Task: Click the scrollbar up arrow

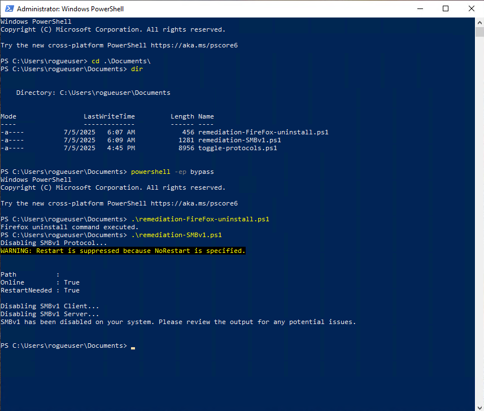Action: pyautogui.click(x=479, y=22)
